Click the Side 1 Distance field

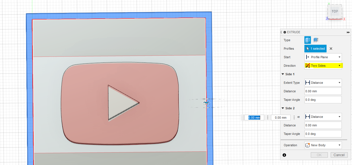(323, 91)
